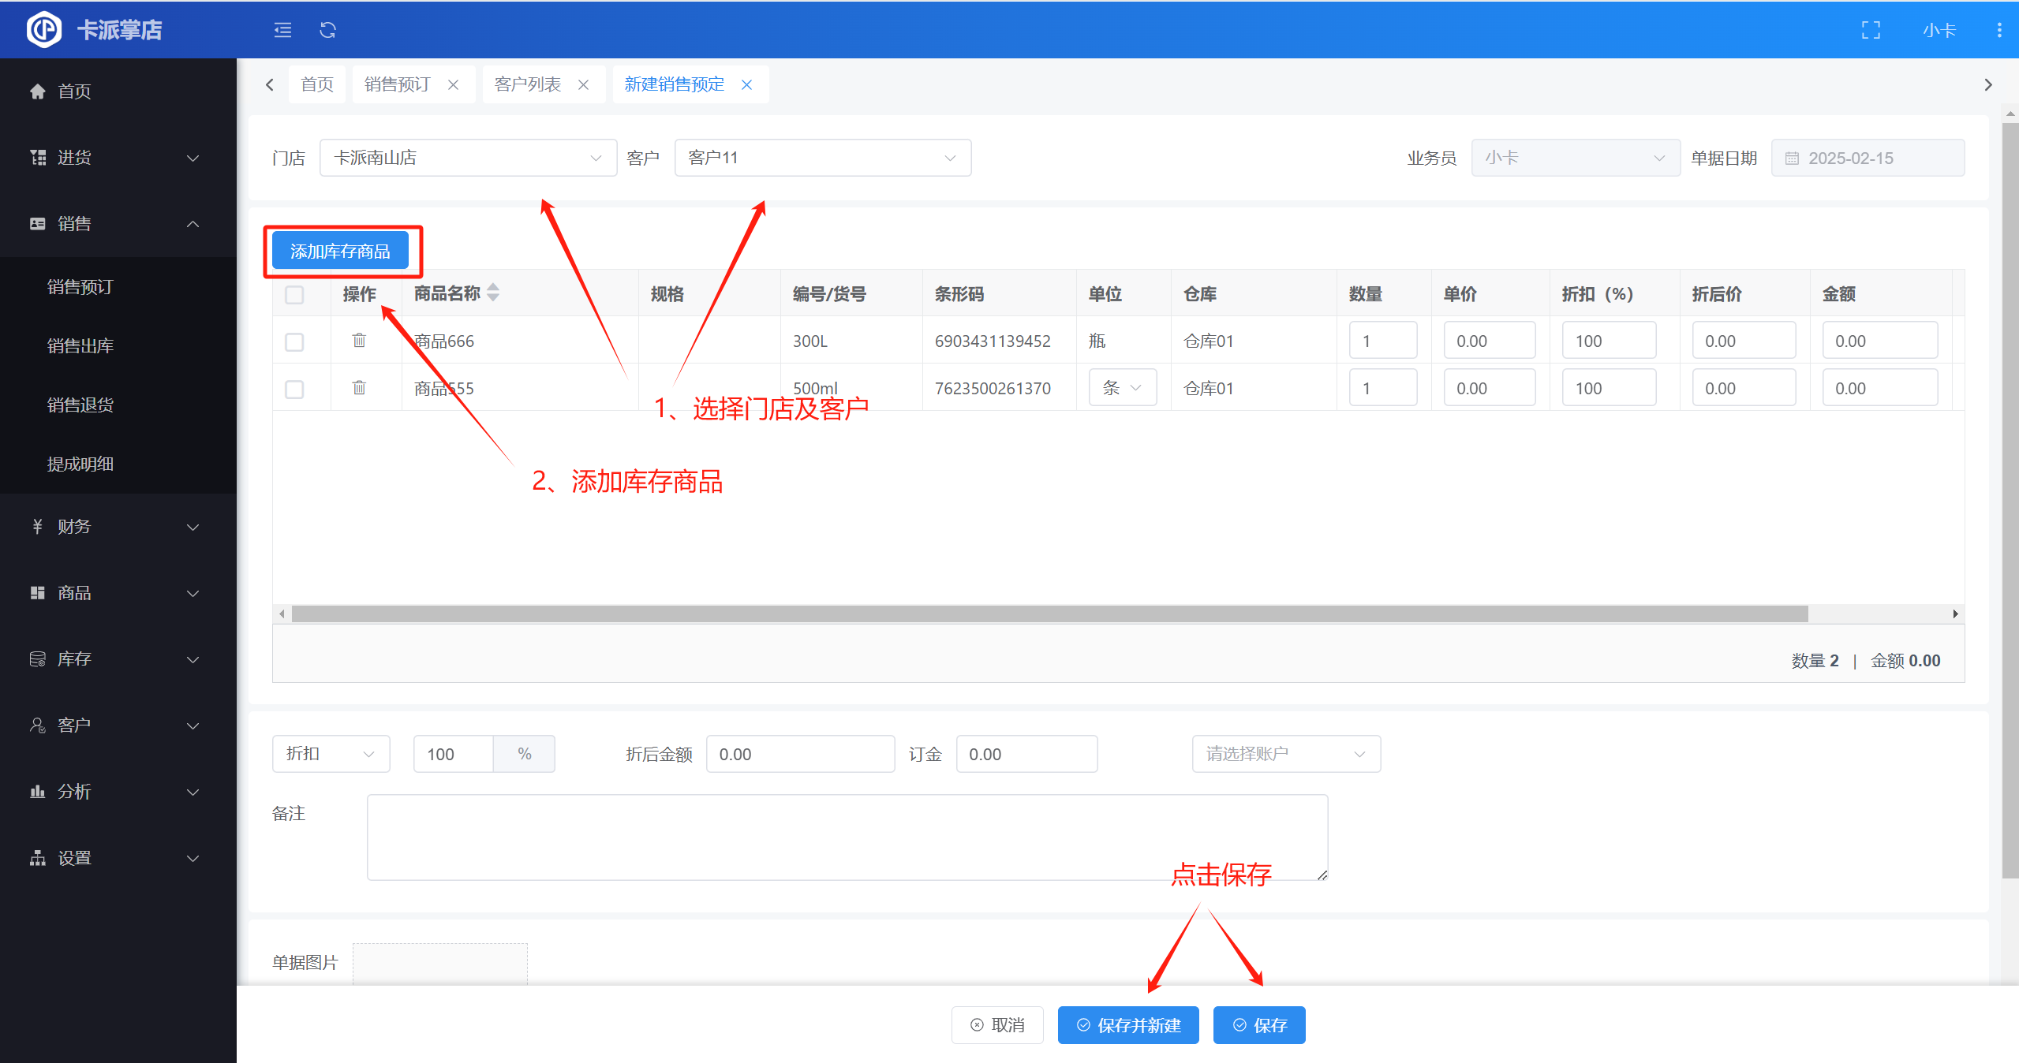This screenshot has width=2019, height=1063.
Task: Delete the 商品666 row using trash icon
Action: tap(359, 341)
